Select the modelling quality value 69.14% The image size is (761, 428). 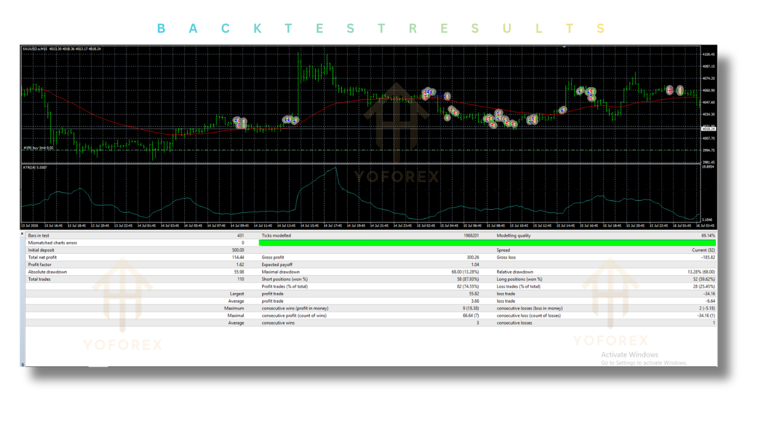(x=708, y=235)
